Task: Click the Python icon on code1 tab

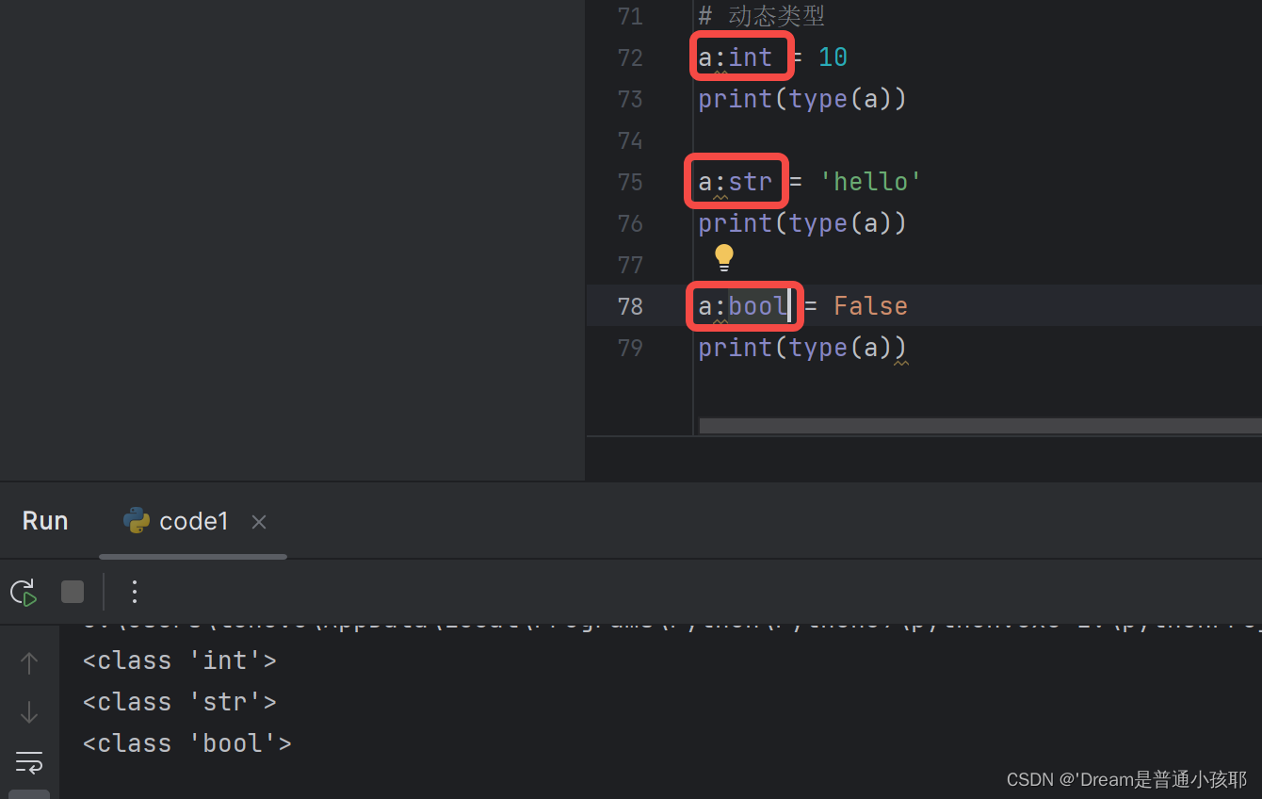Action: pos(137,521)
